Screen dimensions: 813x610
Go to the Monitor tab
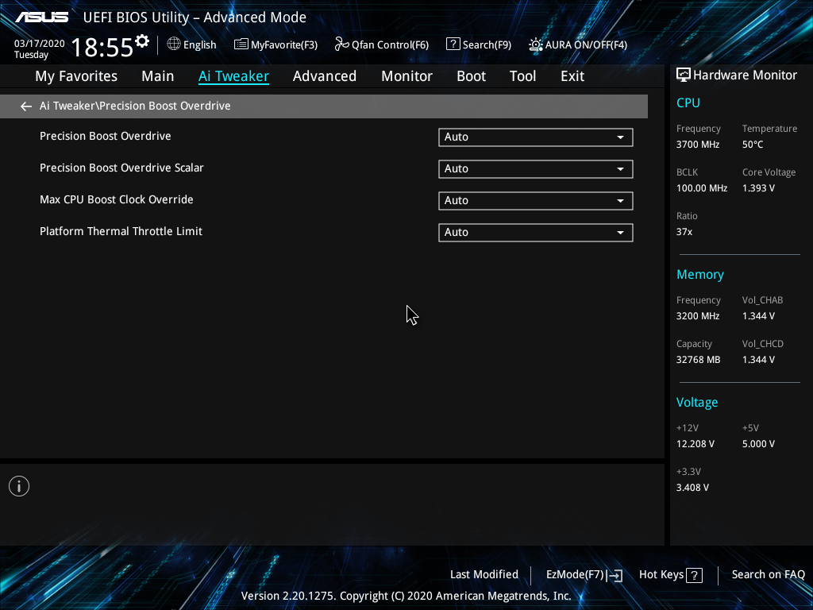pos(407,76)
